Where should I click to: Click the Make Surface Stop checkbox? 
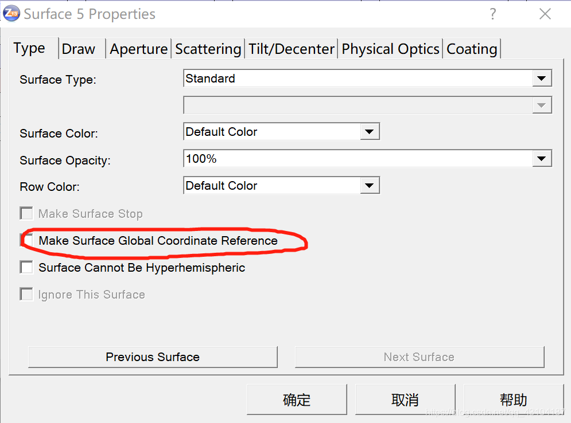(x=26, y=214)
